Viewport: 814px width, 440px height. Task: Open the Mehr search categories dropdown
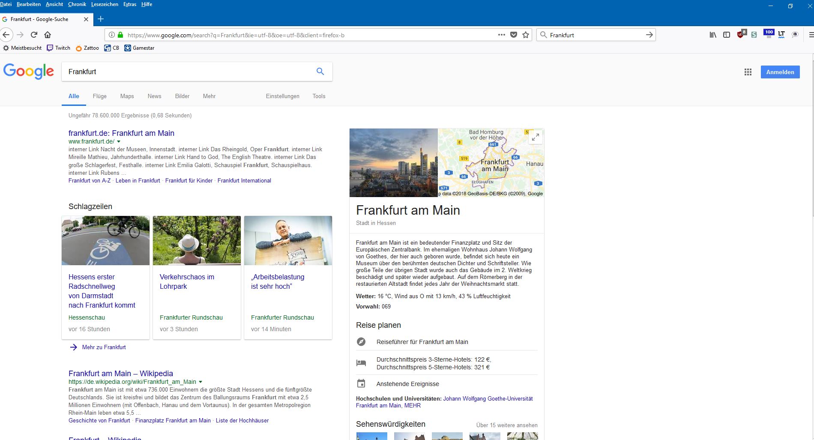coord(209,96)
